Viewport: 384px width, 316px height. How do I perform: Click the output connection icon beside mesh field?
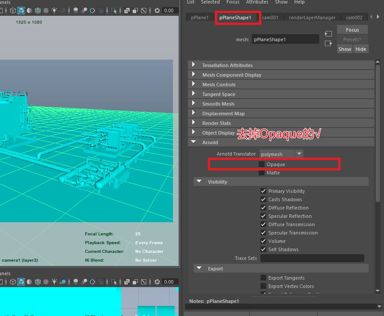[328, 43]
